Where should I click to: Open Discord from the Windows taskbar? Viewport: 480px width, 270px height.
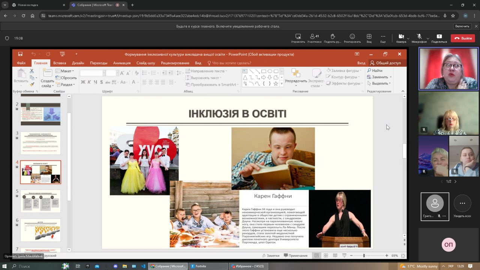pos(115,266)
